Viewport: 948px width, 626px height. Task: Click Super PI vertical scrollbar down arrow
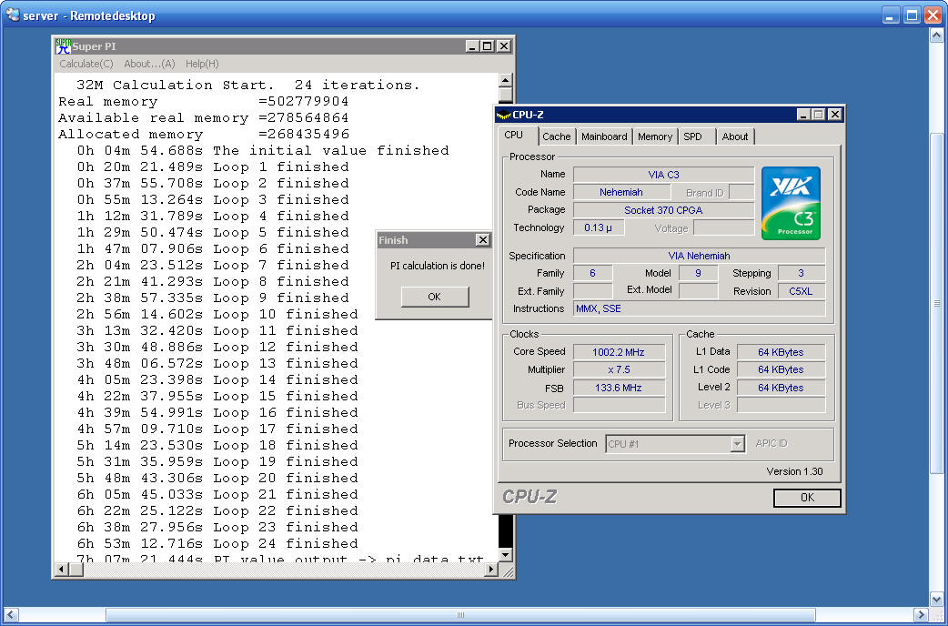point(506,554)
